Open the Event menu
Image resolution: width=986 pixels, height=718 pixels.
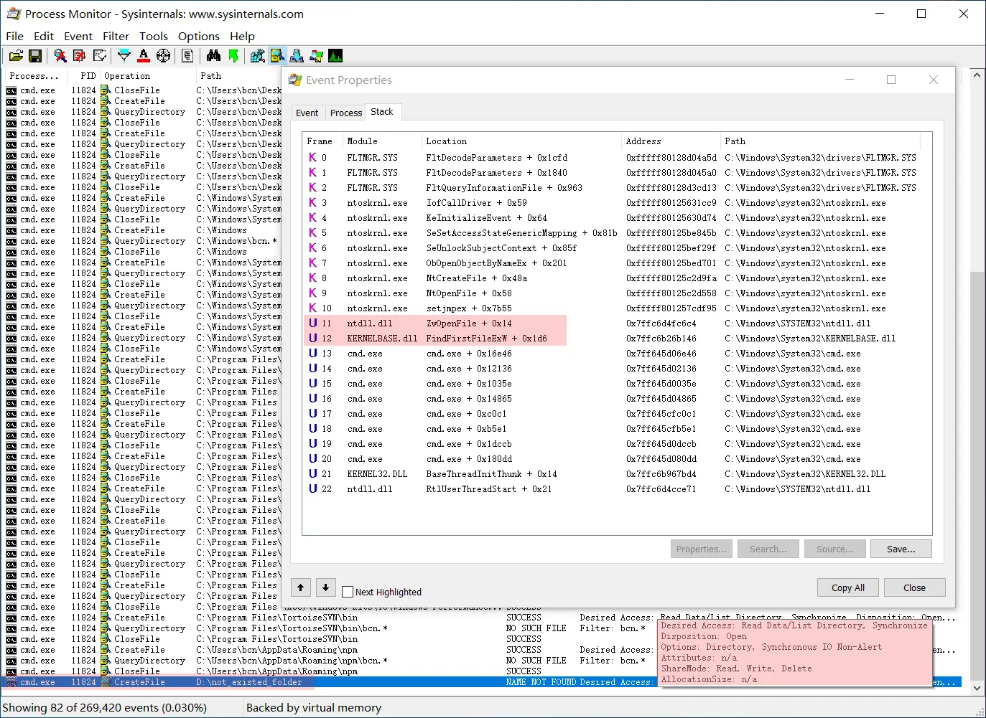click(78, 36)
